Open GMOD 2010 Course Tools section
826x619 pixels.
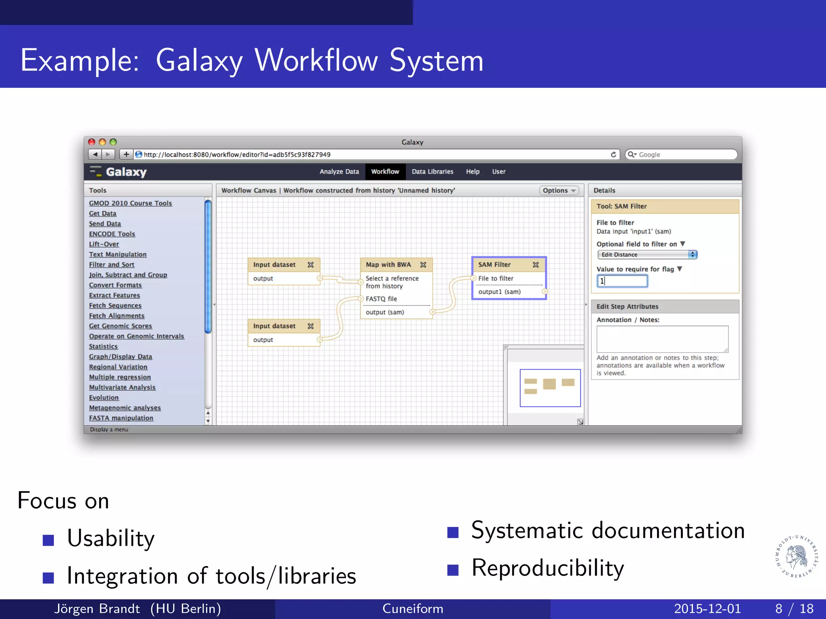click(130, 203)
